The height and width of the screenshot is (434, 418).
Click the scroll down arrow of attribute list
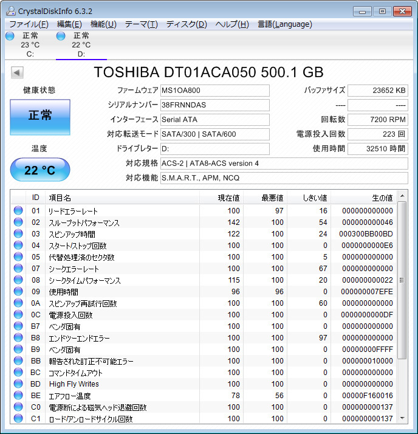click(x=402, y=419)
